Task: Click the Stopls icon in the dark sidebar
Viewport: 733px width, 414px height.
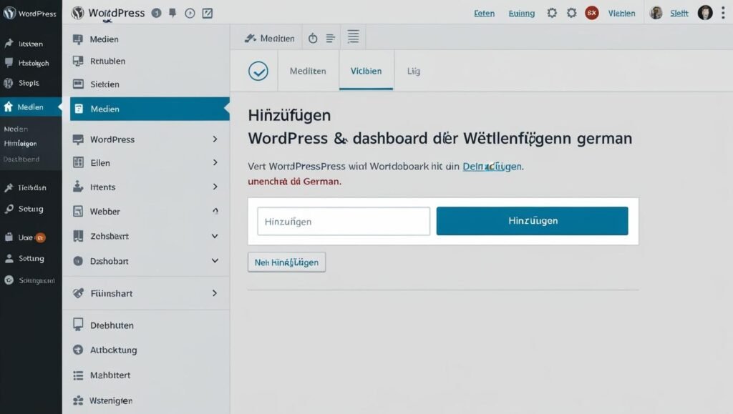Action: [x=9, y=83]
